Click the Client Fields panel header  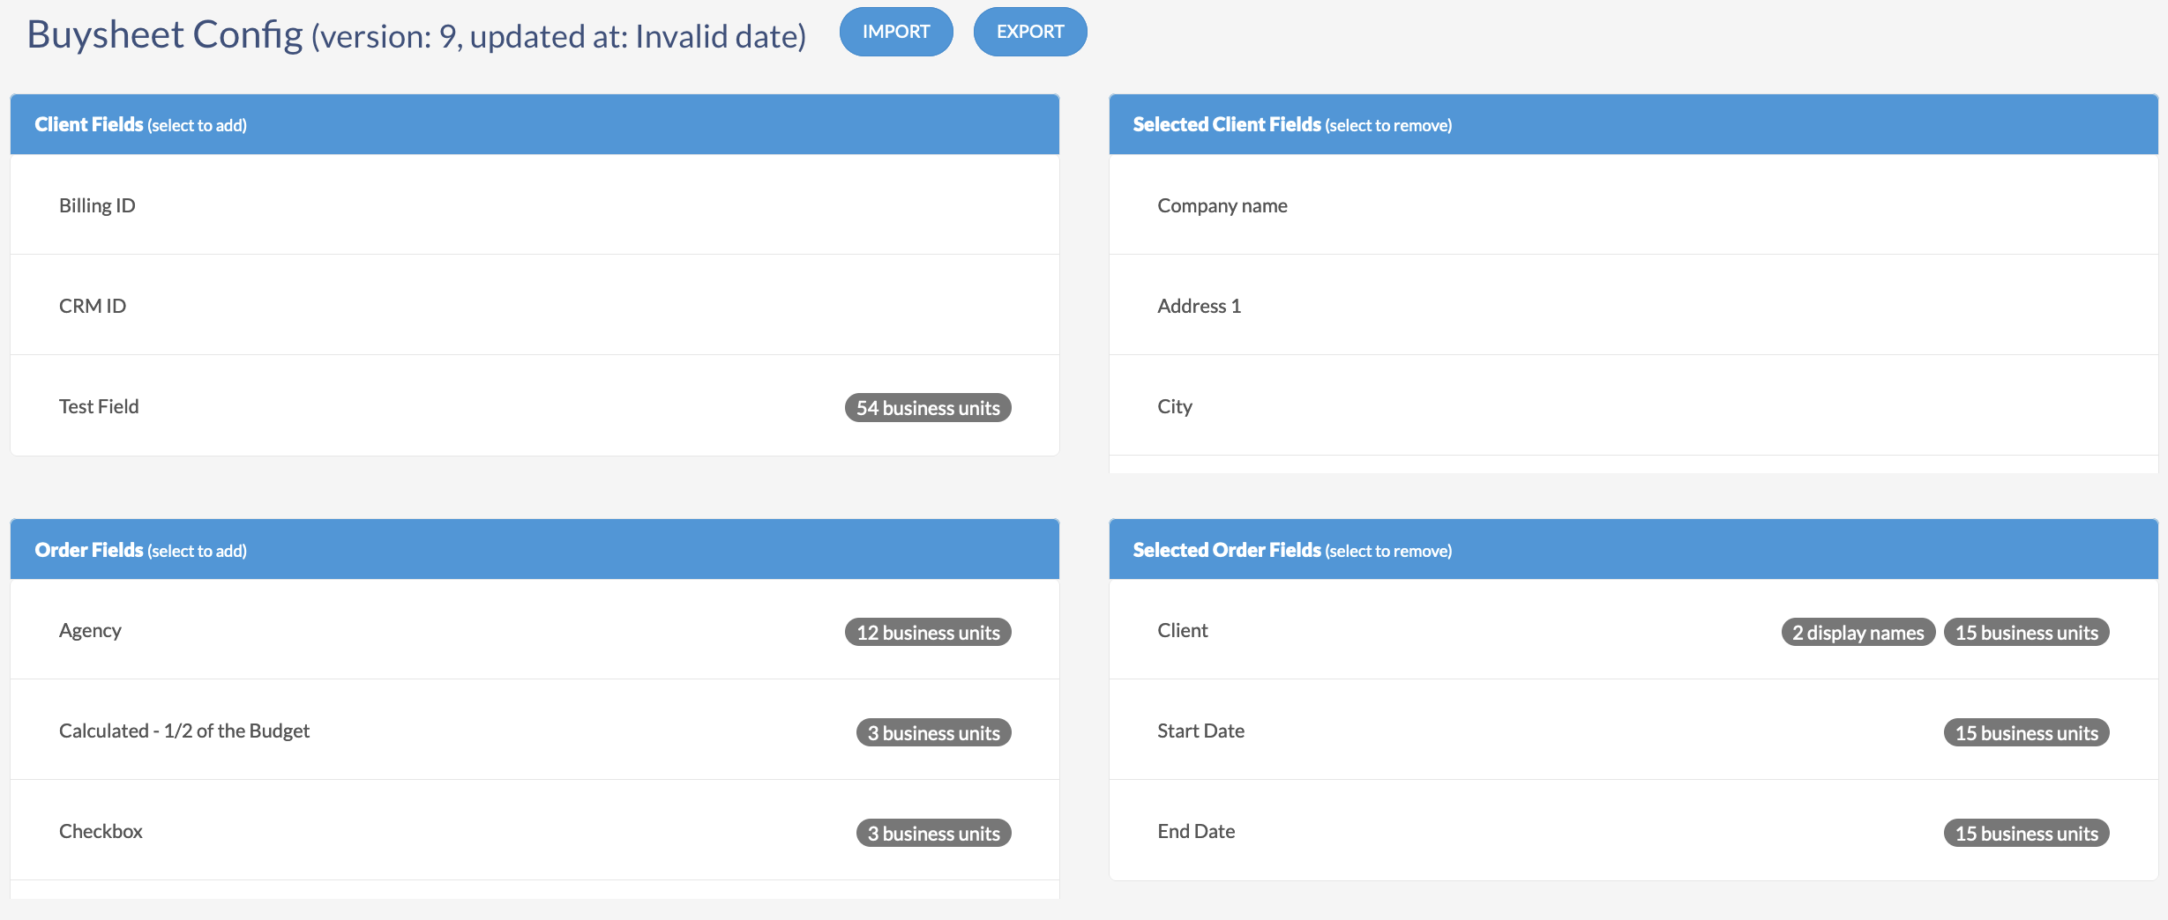pyautogui.click(x=535, y=124)
